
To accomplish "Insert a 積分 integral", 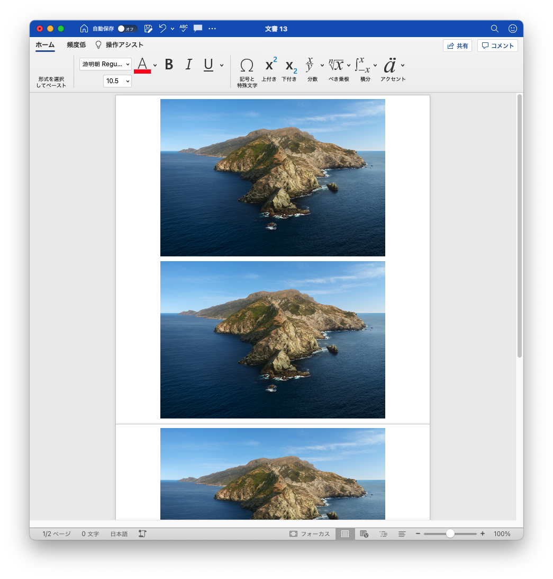I will coord(363,69).
